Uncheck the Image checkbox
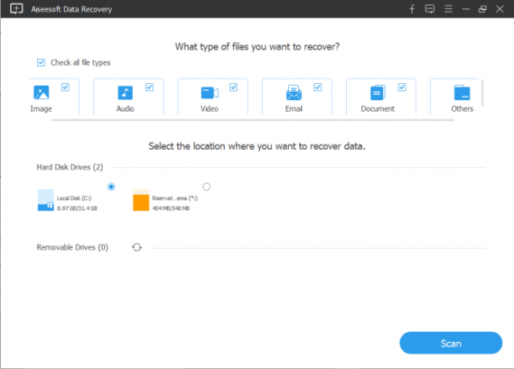 click(66, 87)
